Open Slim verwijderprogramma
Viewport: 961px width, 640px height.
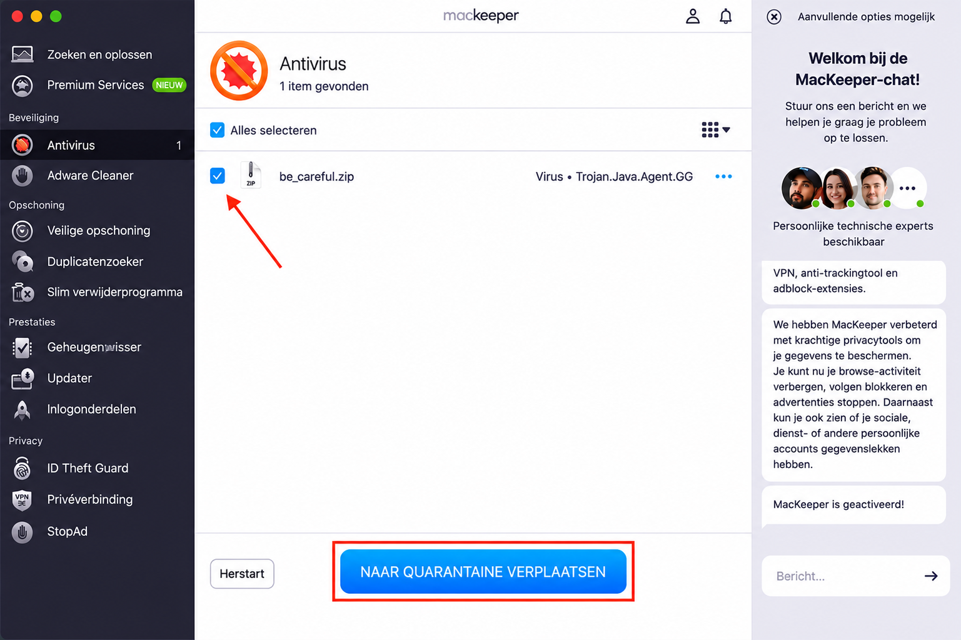(x=115, y=292)
